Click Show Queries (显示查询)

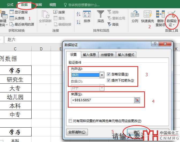click(x=18, y=12)
